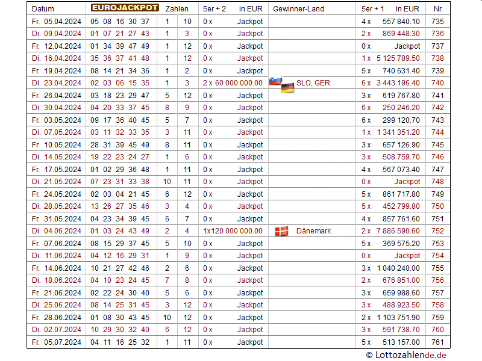The width and height of the screenshot is (482, 361).
Task: Select draw number 761
Action: pos(437,342)
